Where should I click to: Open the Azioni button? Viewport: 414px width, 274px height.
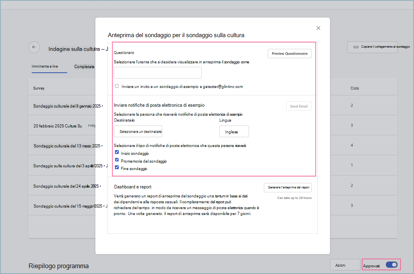[345, 265]
